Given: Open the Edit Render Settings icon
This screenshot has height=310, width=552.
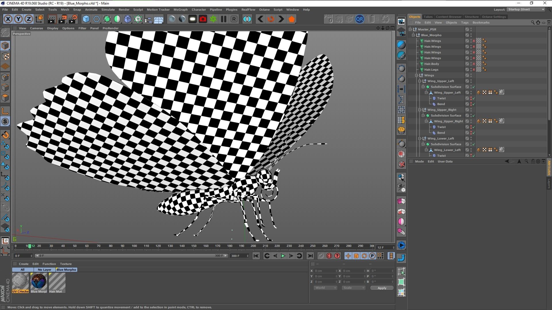Looking at the screenshot, I should click(73, 19).
